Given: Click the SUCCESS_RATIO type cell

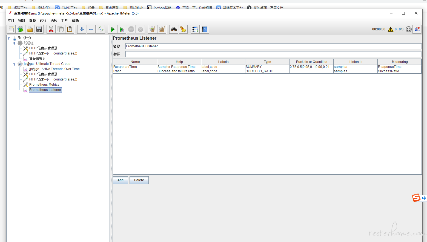Looking at the screenshot, I should click(x=267, y=71).
